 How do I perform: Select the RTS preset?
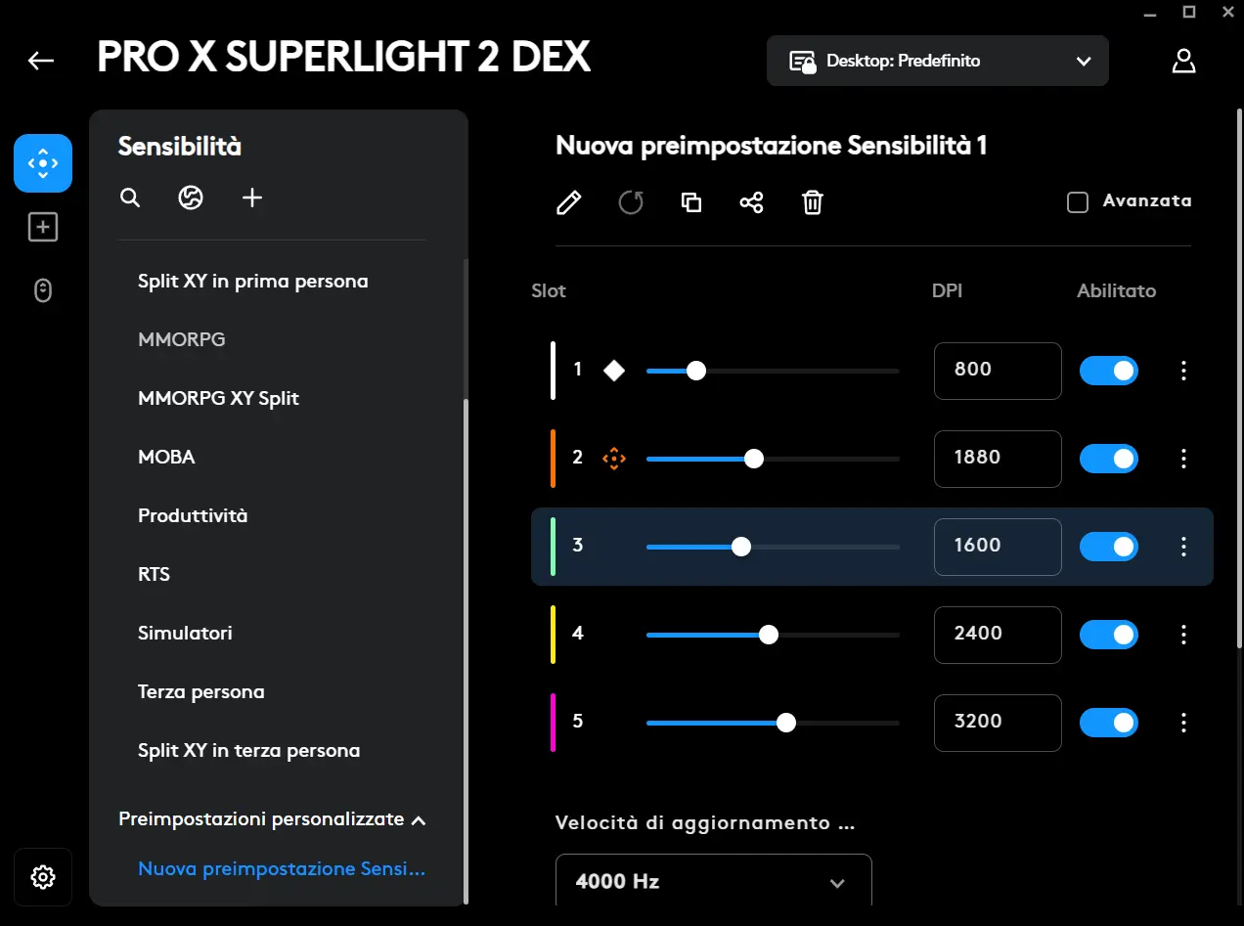click(x=155, y=575)
